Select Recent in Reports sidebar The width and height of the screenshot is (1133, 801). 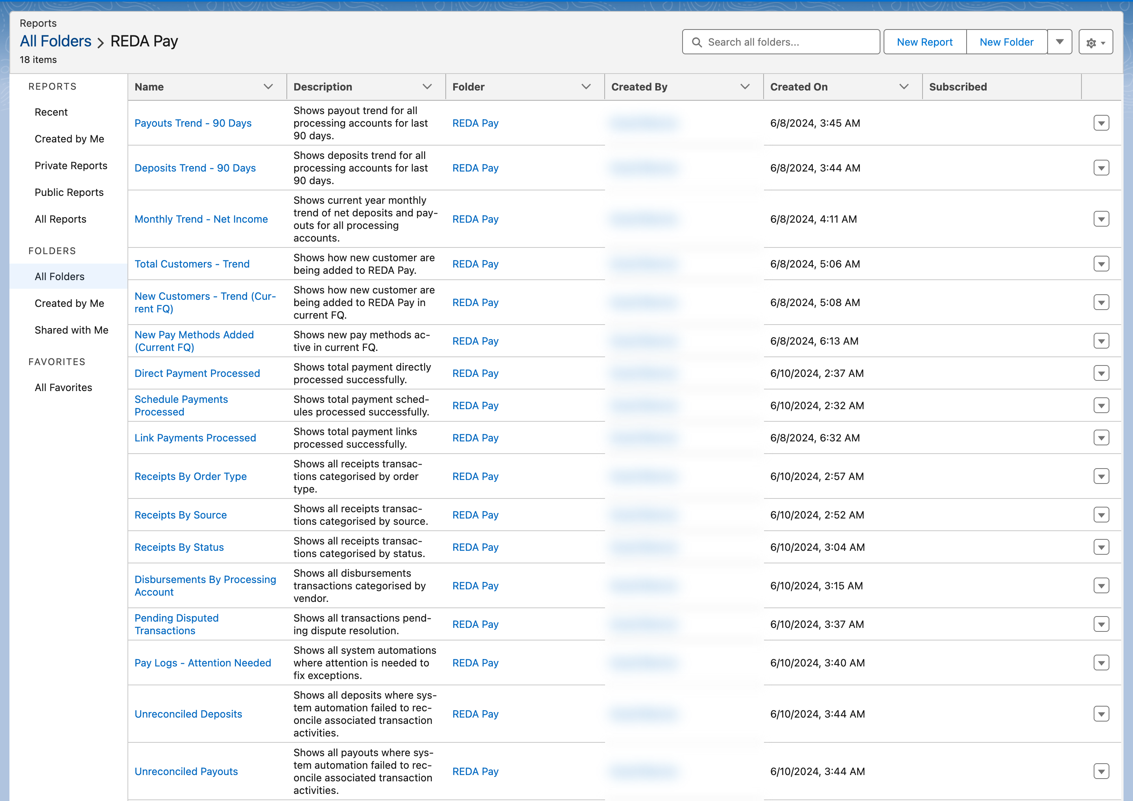point(51,113)
